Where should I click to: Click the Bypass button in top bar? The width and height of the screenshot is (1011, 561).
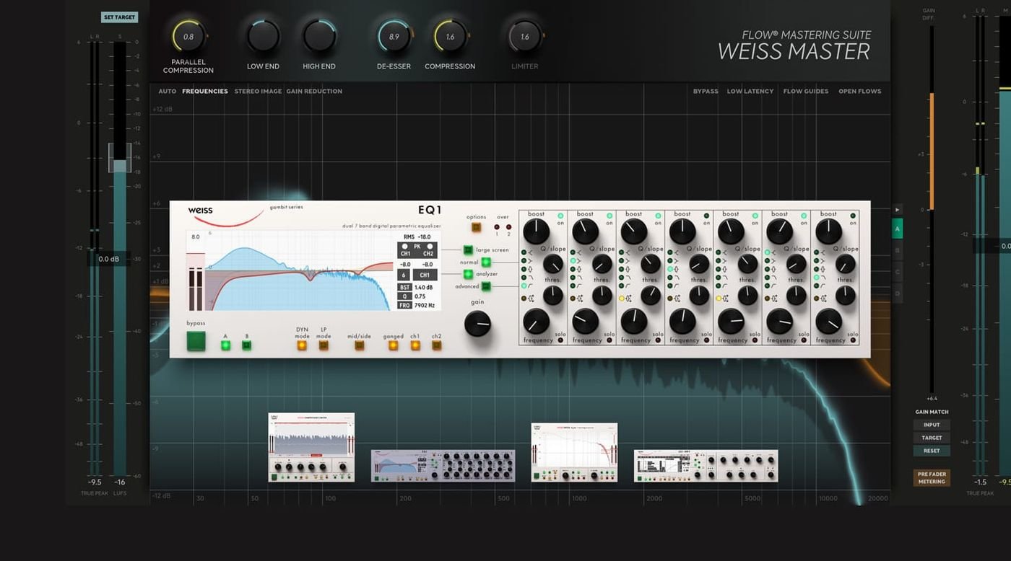pyautogui.click(x=706, y=92)
